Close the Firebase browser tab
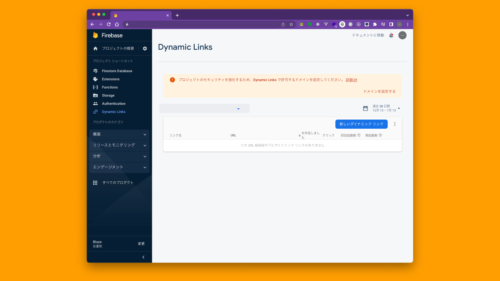Viewport: 500px width, 281px height. point(167,15)
